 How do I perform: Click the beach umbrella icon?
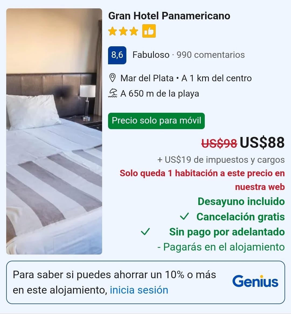pos(113,93)
